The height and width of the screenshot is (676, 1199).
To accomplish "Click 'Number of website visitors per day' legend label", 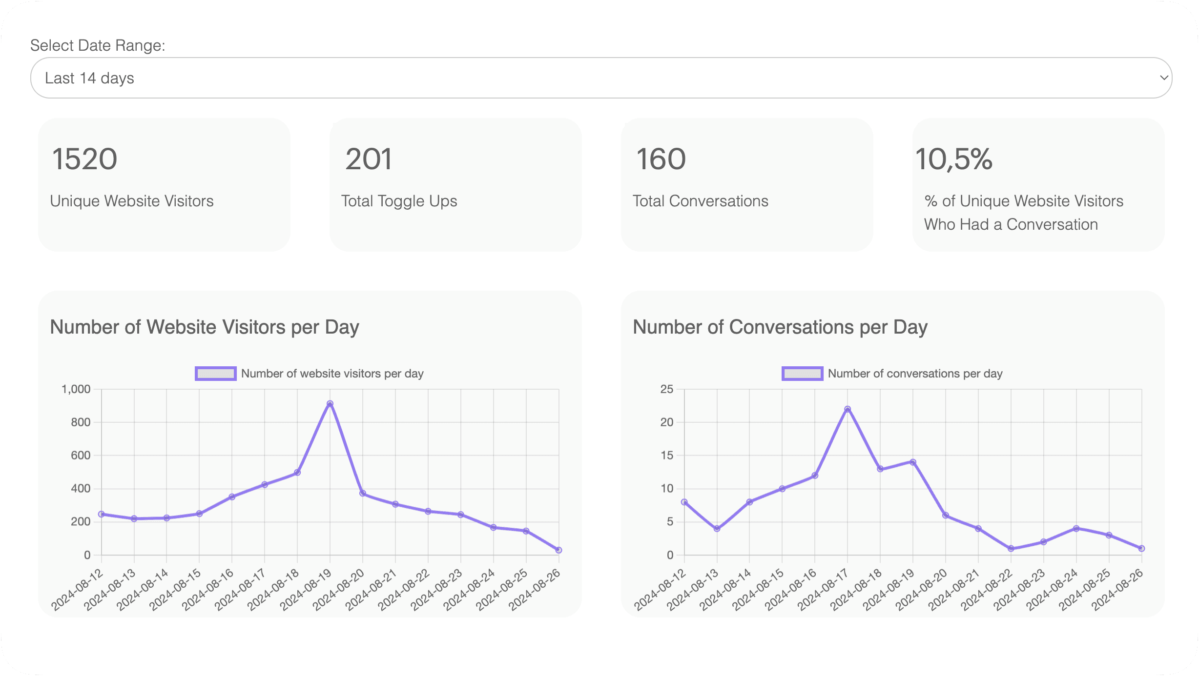I will tap(332, 374).
